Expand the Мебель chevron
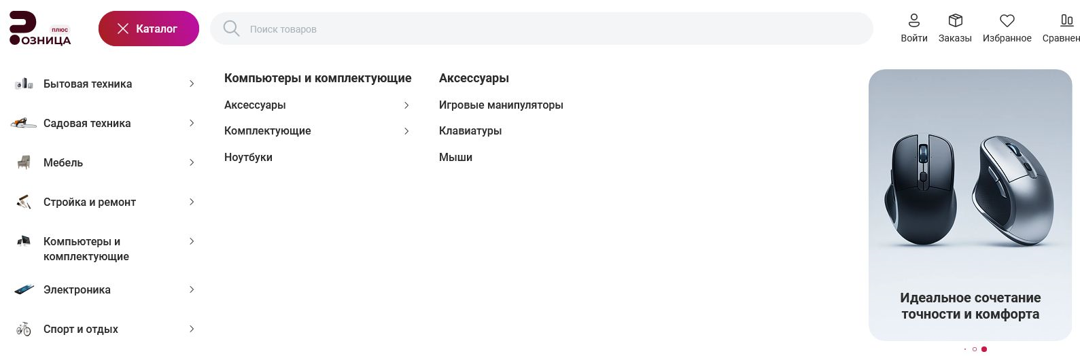 pos(192,162)
